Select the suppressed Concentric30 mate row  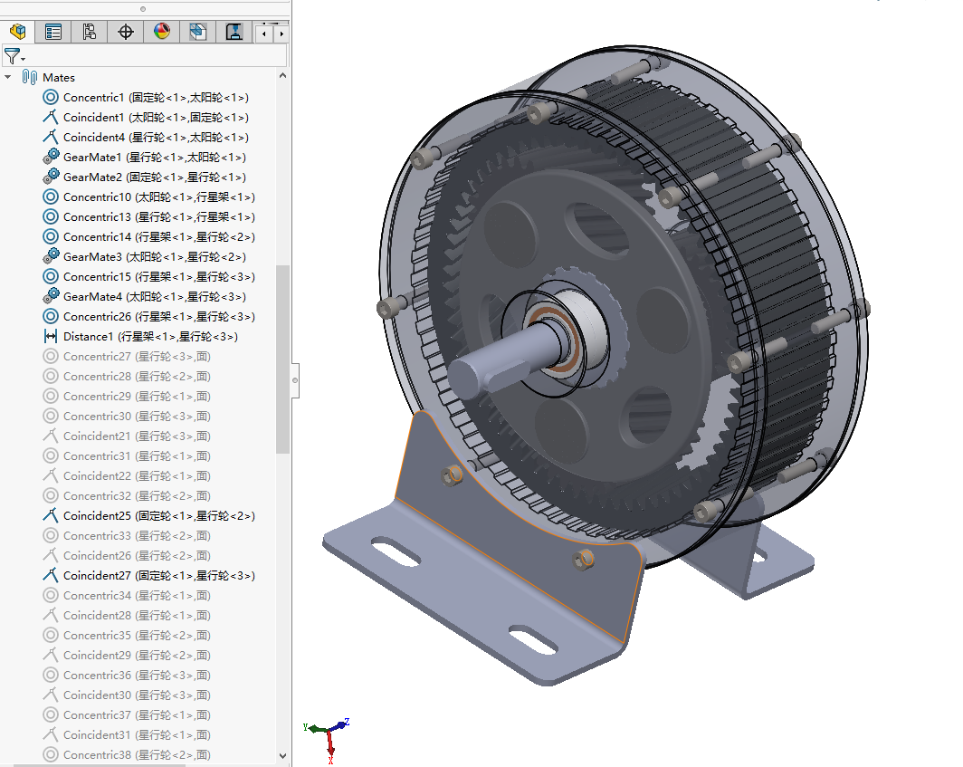point(127,416)
